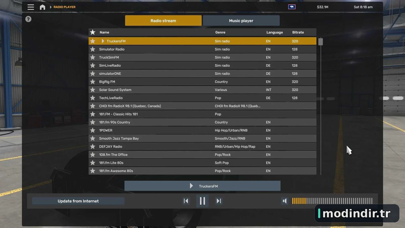Click Update from Internet button
The height and width of the screenshot is (228, 405).
tap(78, 201)
